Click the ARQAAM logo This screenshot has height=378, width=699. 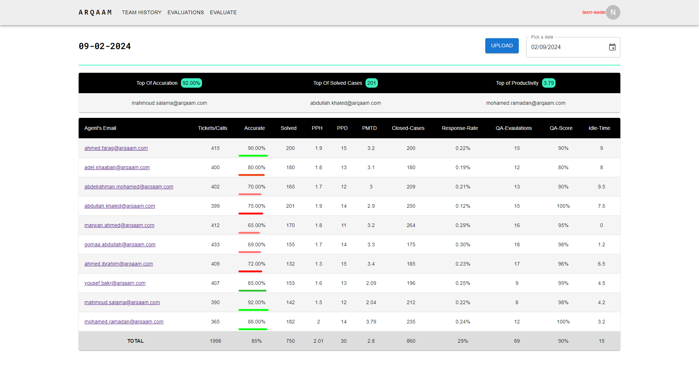coord(95,12)
